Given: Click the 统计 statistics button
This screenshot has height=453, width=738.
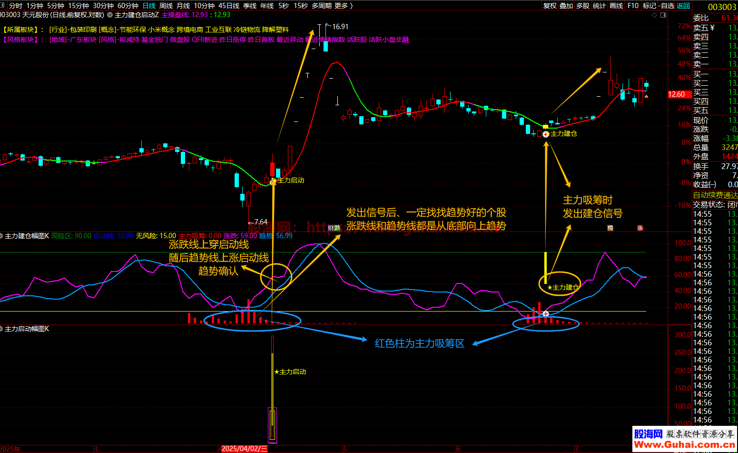Looking at the screenshot, I should click(x=600, y=6).
